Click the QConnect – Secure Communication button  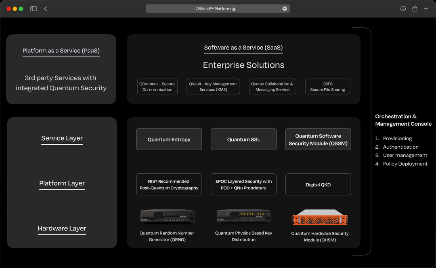[157, 86]
